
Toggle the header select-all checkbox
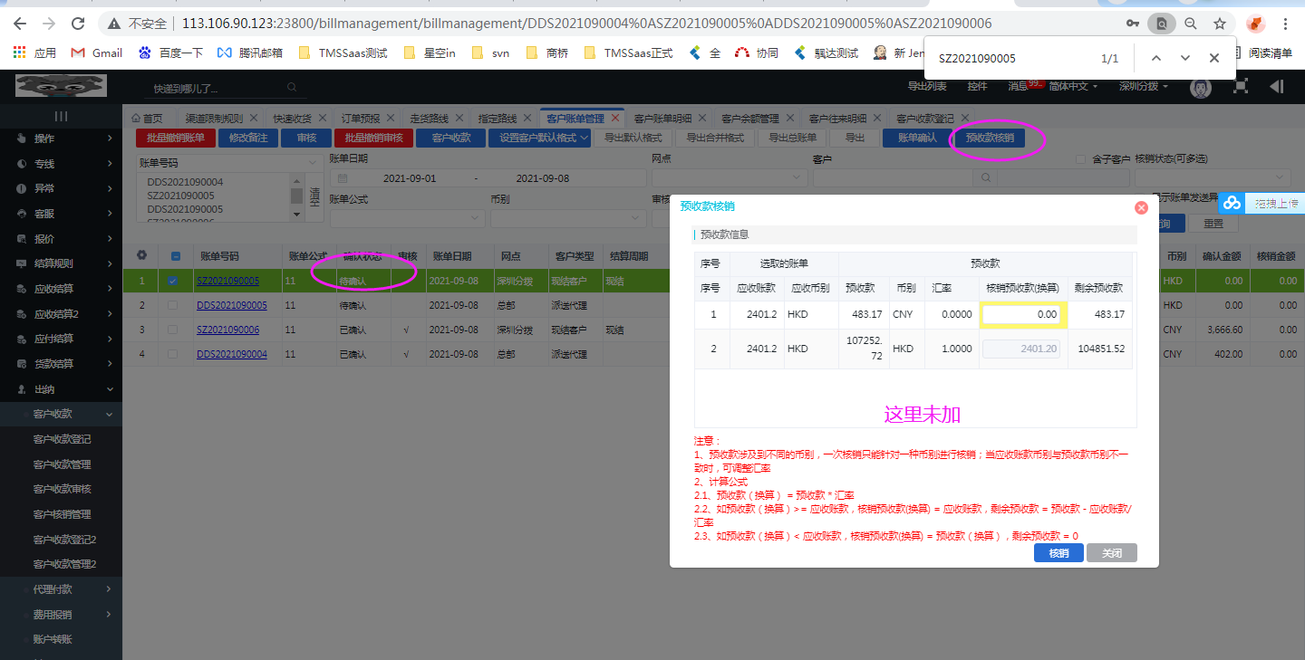pyautogui.click(x=176, y=256)
